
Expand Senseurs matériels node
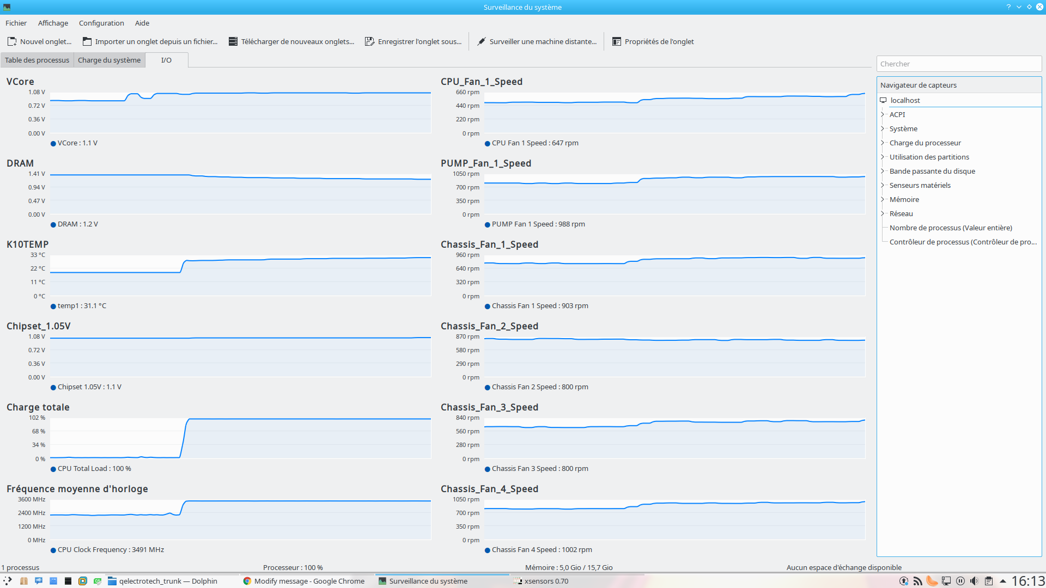[x=883, y=185]
